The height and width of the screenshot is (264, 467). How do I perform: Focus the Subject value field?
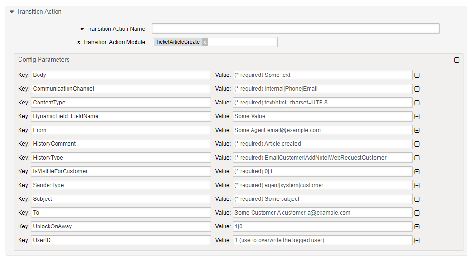(x=322, y=199)
